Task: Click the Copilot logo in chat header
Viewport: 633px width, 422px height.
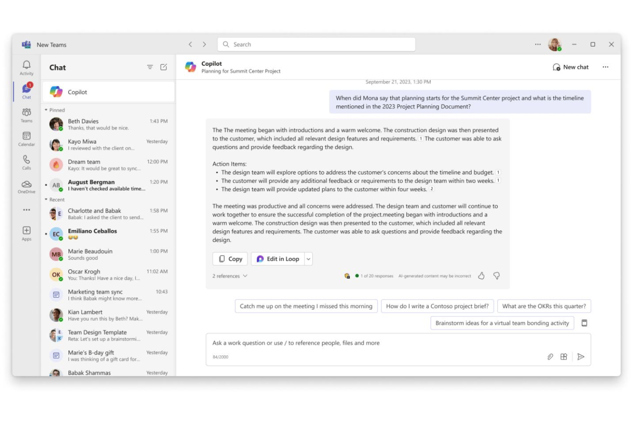Action: point(190,67)
